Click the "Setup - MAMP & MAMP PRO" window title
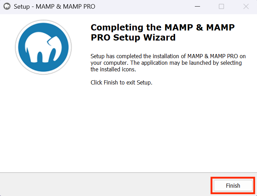Viewport: 257px width, 196px height. coord(55,7)
